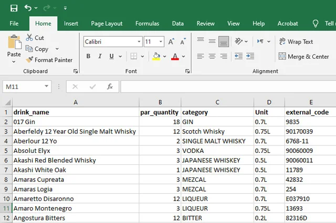
Task: Open the Formulas tab
Action: tap(147, 24)
